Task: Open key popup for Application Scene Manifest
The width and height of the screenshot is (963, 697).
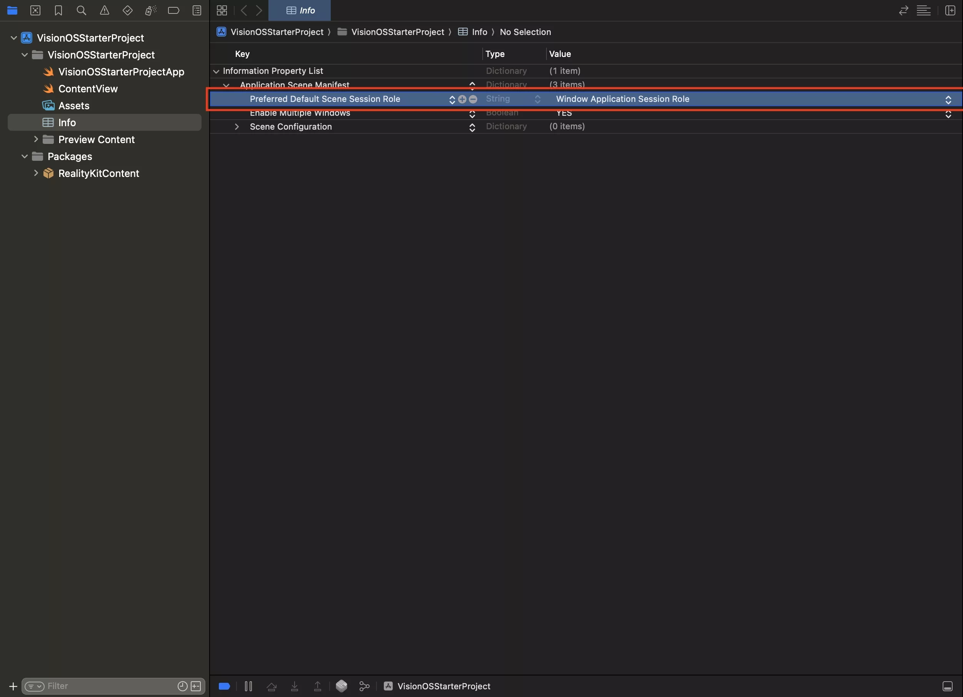Action: [472, 85]
